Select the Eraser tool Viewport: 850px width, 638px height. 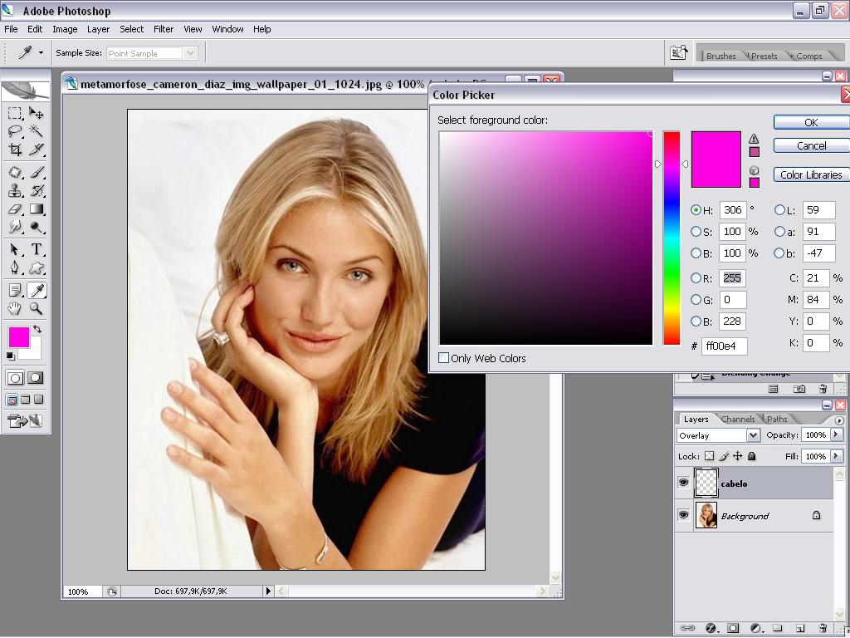tap(15, 209)
